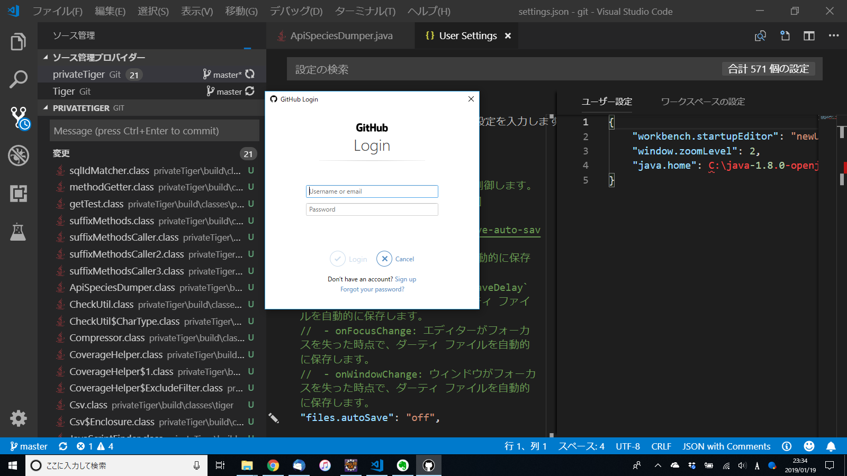Split the editor to the side
This screenshot has width=847, height=476.
809,35
